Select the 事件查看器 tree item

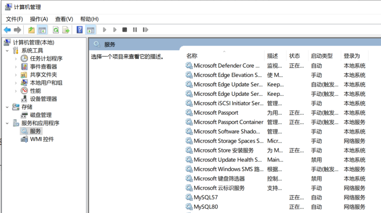44,66
